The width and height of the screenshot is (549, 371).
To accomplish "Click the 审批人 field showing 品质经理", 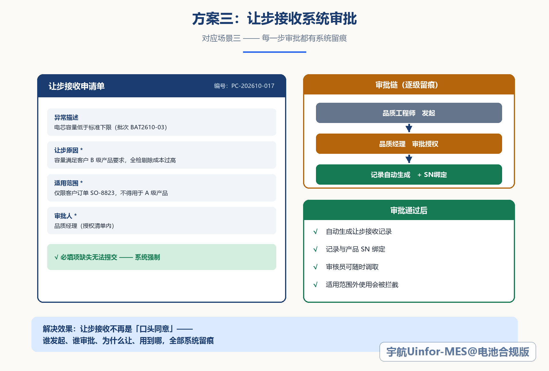I will click(x=162, y=221).
